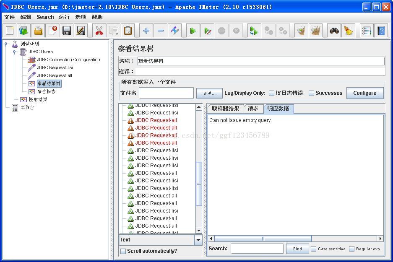Select 聚合报告 tree item
The image size is (393, 262).
pyautogui.click(x=47, y=91)
